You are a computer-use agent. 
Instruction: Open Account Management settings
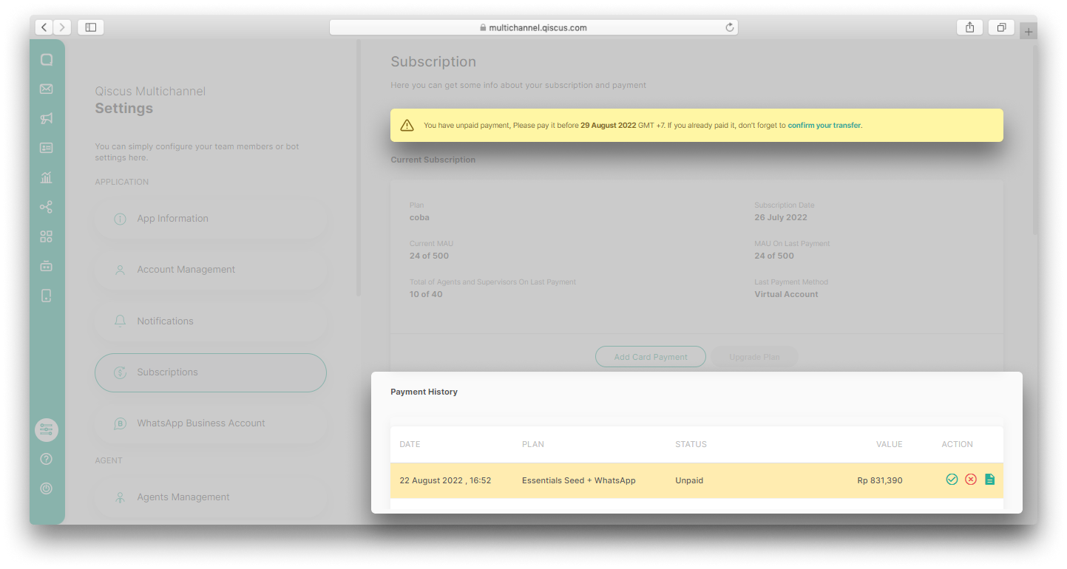click(x=211, y=270)
